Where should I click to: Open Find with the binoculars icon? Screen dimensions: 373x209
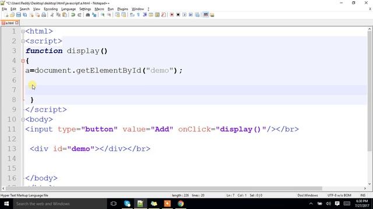[88, 15]
